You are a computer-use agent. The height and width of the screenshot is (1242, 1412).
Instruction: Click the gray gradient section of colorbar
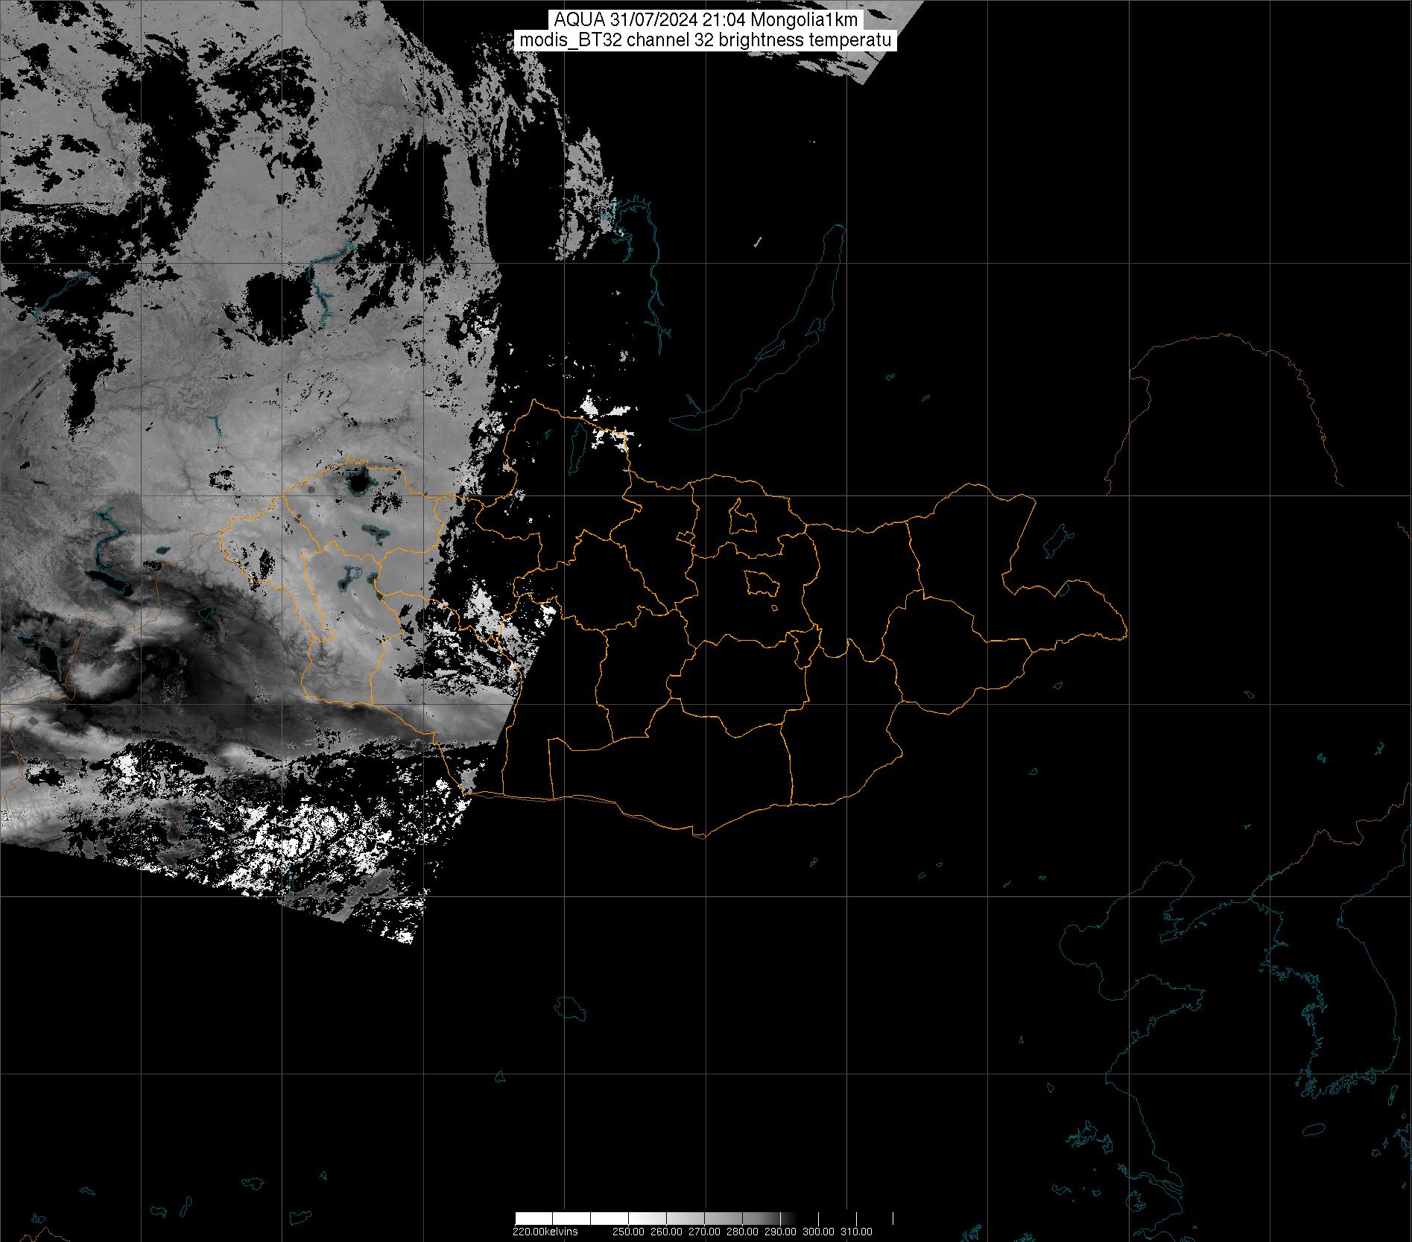pos(715,1218)
